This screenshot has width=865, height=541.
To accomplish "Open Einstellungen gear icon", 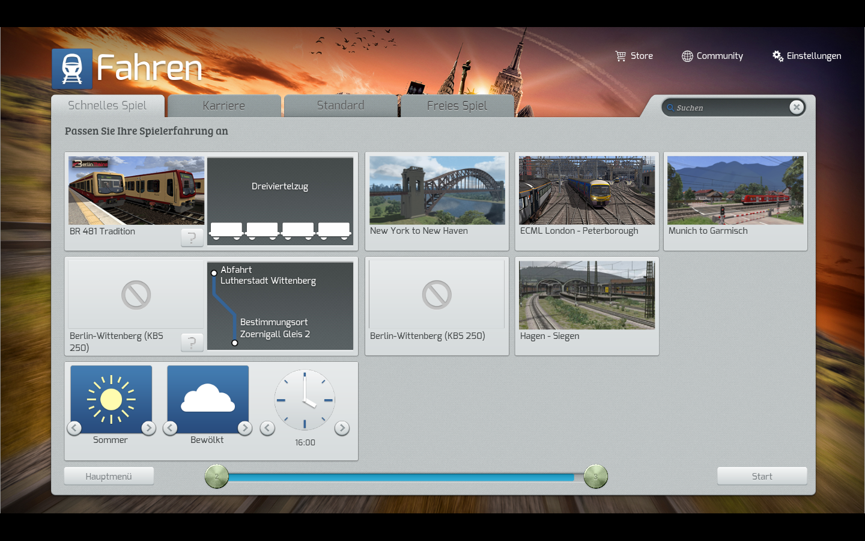I will pos(778,56).
